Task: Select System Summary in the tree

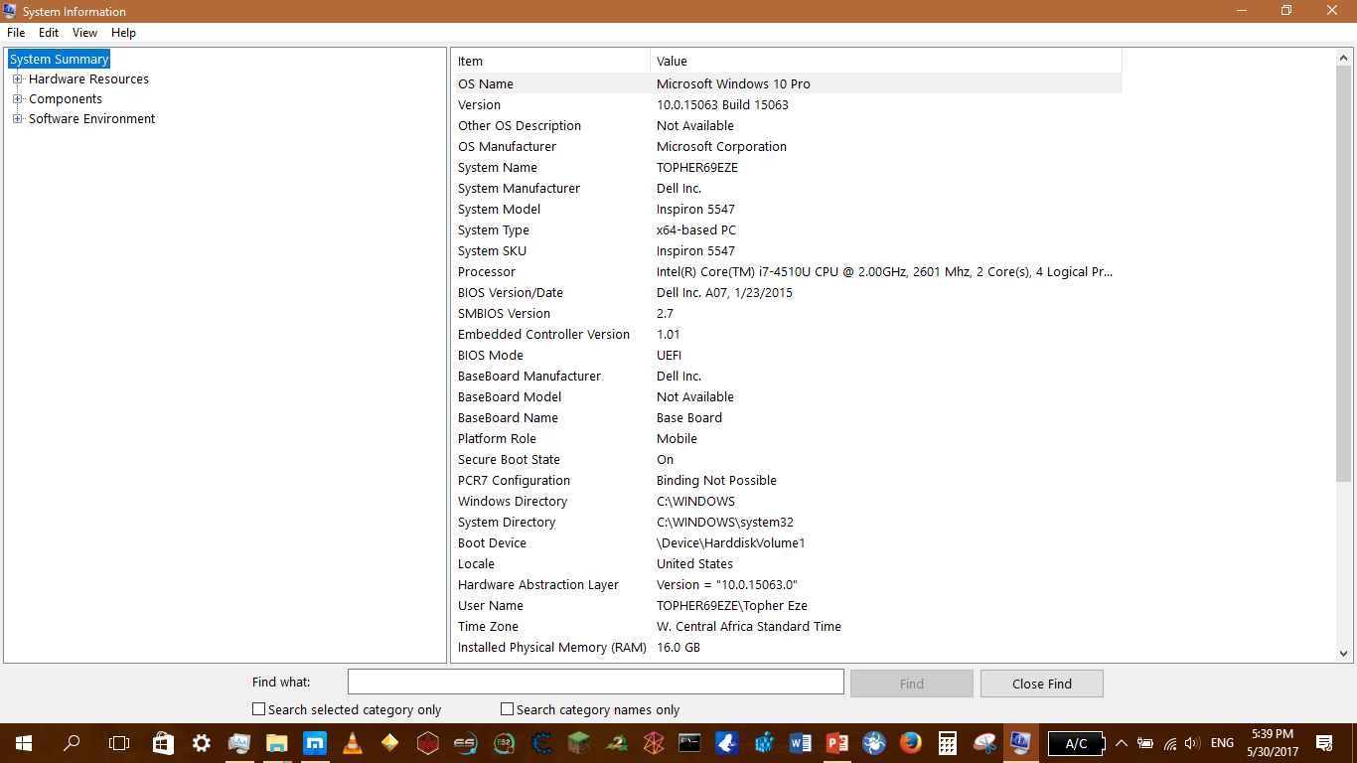Action: [x=59, y=60]
